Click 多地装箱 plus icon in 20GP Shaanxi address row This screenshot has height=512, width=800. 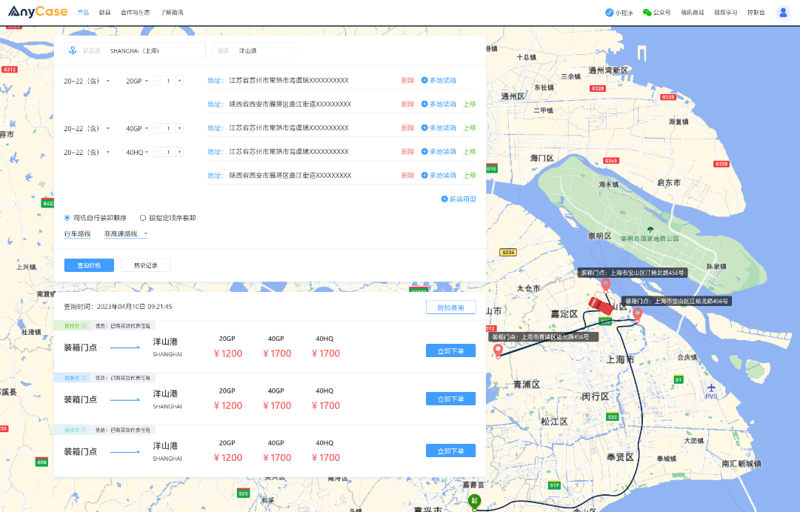point(424,104)
